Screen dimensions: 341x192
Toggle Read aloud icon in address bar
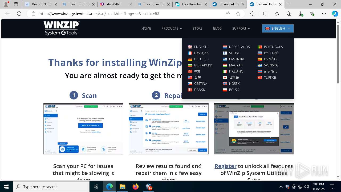(x=228, y=14)
